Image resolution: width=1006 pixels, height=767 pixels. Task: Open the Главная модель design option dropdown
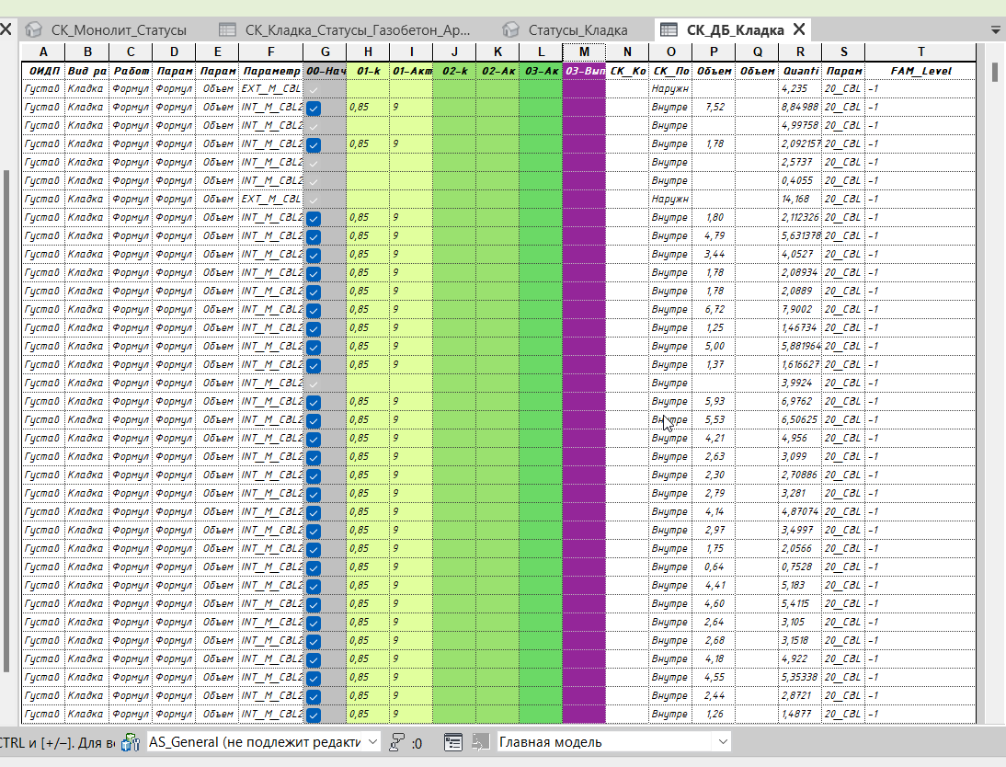[614, 742]
